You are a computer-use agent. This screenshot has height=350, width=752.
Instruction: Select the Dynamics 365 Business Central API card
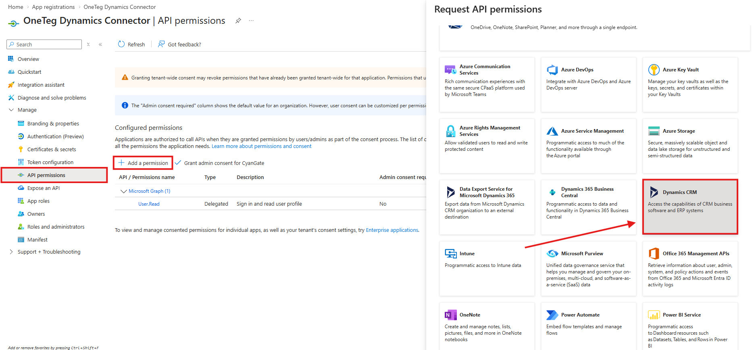coord(588,207)
